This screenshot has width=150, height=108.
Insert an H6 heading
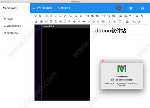(x=114, y=16)
